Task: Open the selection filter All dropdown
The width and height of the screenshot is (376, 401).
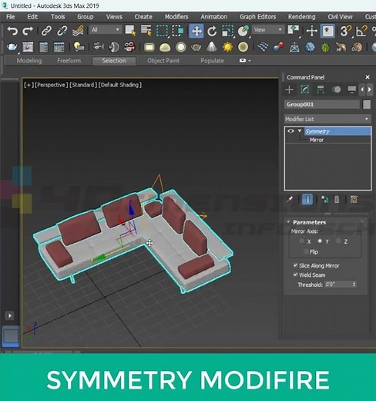Action: point(105,30)
